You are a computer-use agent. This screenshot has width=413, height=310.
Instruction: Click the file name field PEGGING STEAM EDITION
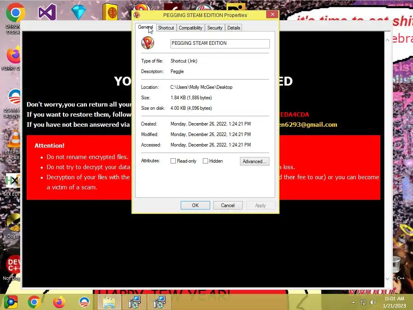pos(220,44)
